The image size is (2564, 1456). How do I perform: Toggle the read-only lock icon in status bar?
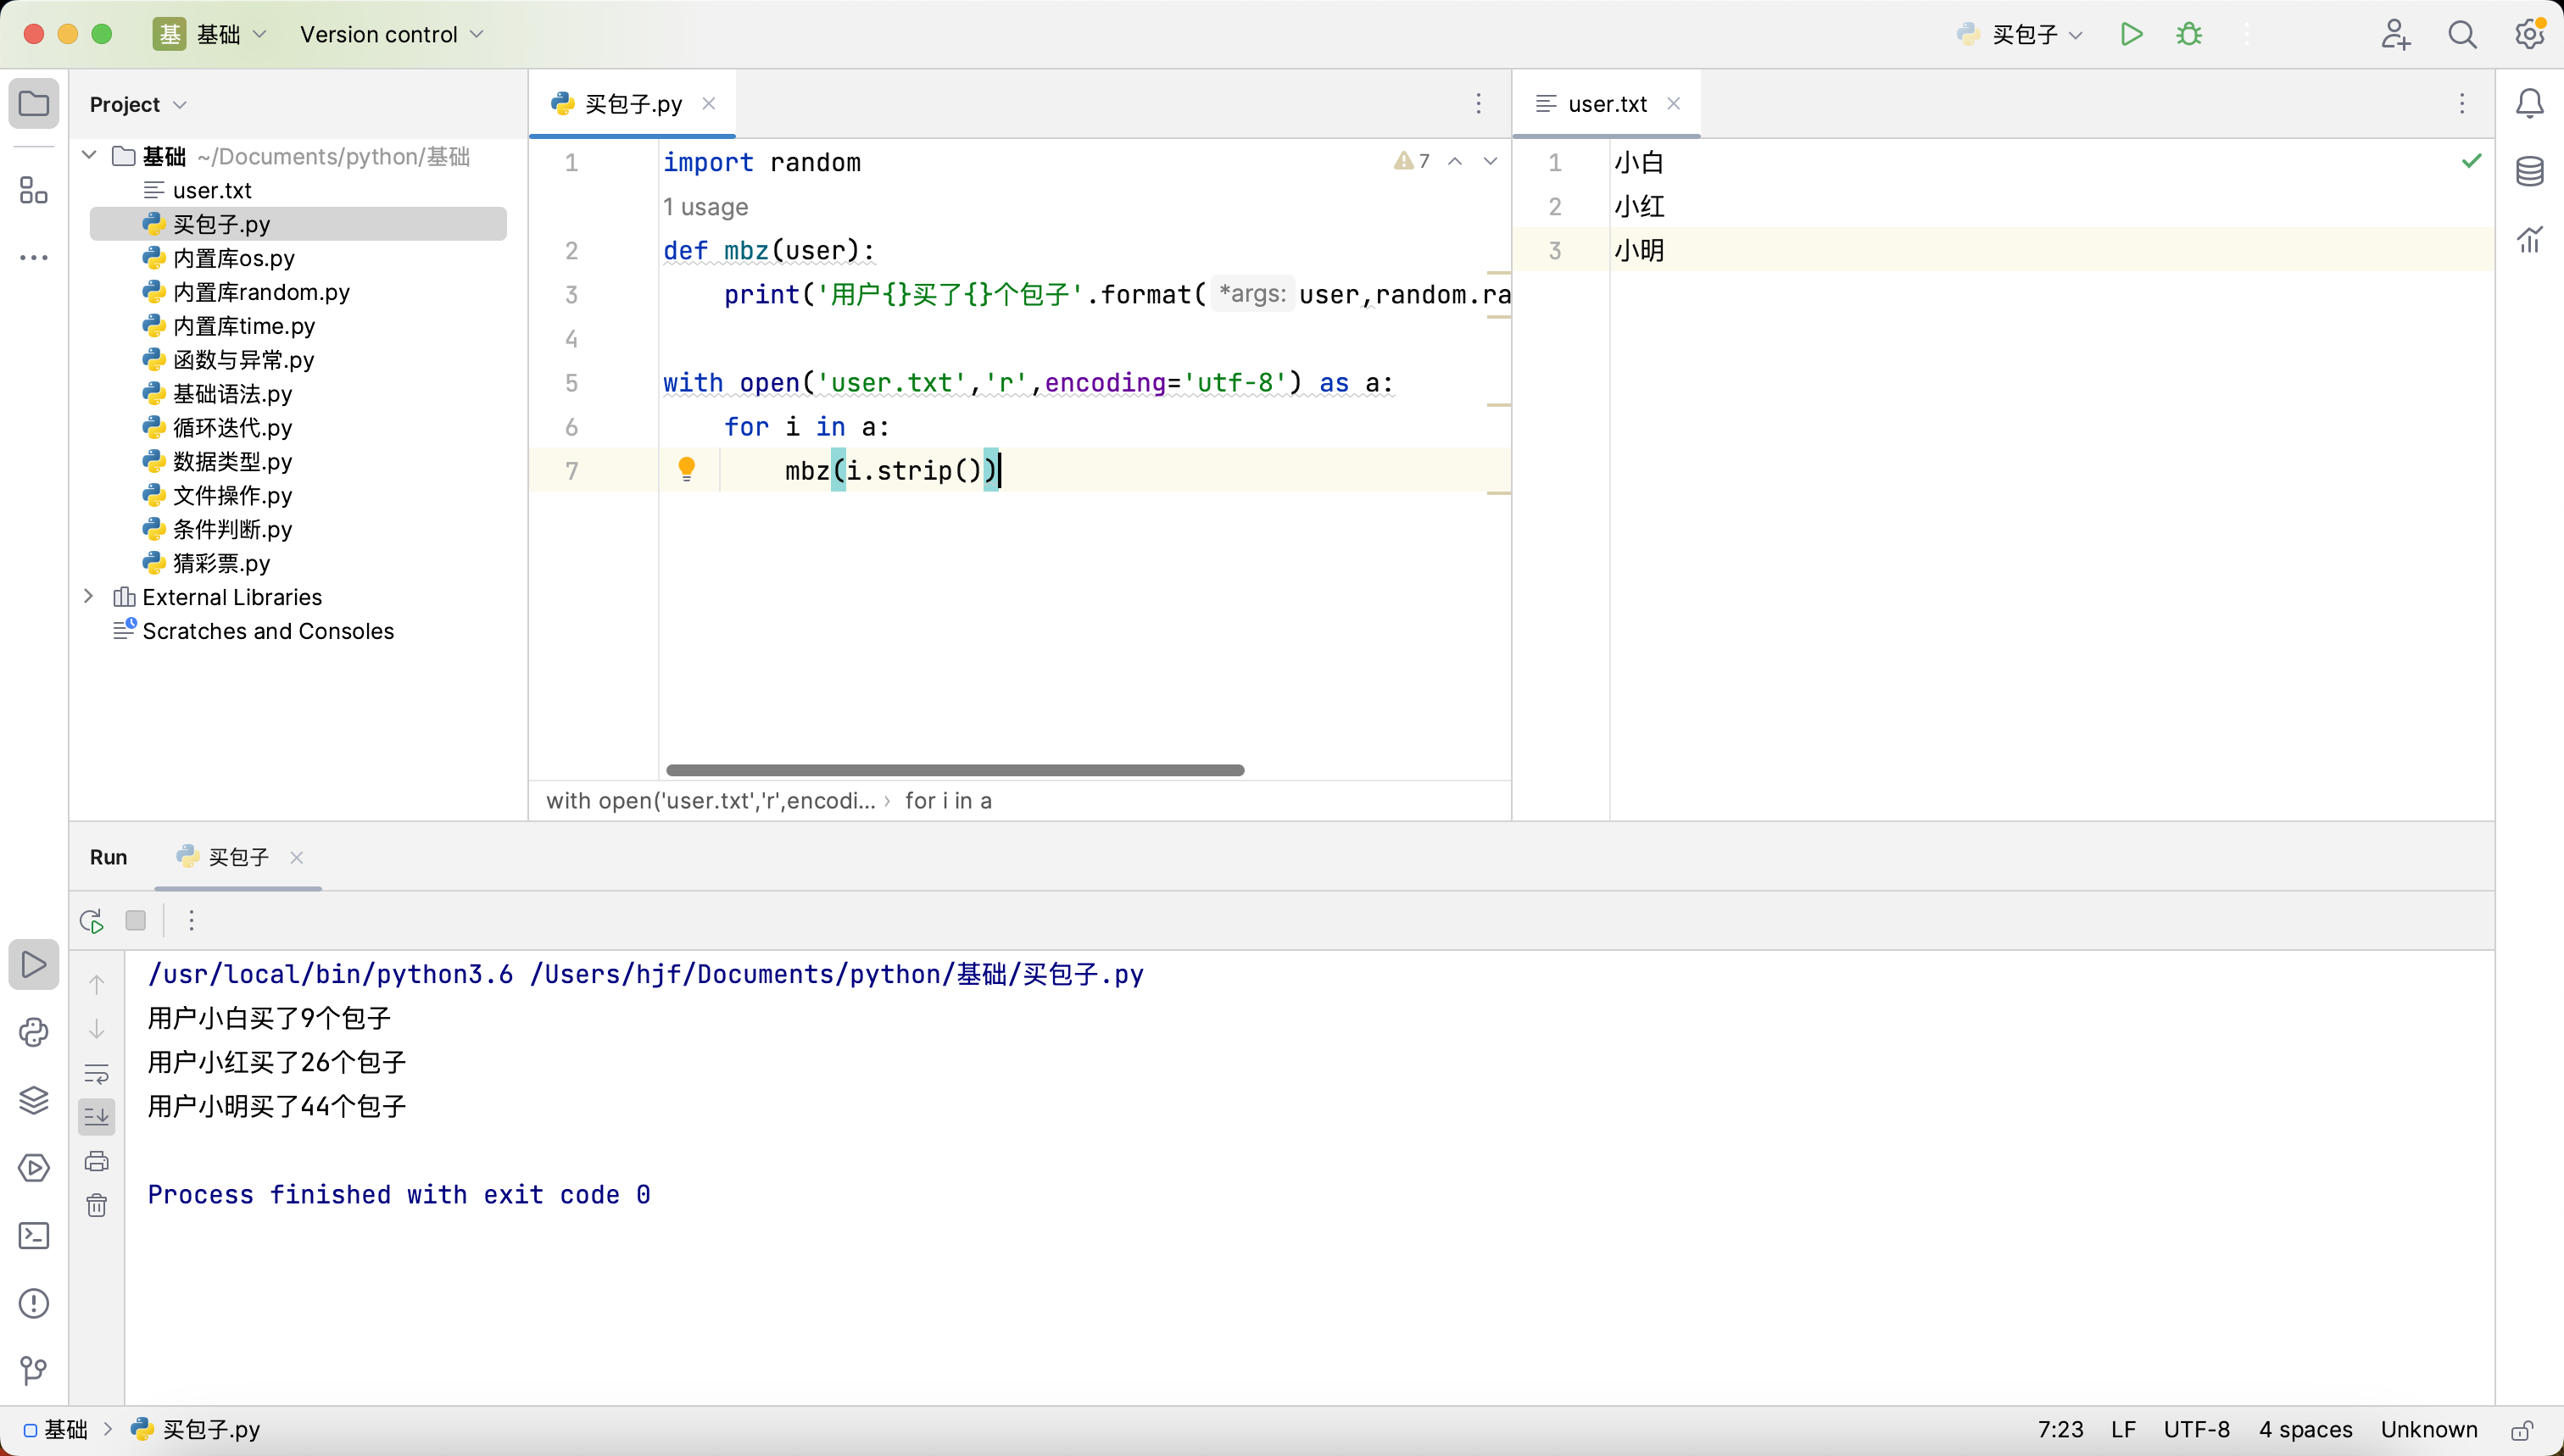click(x=2522, y=1430)
